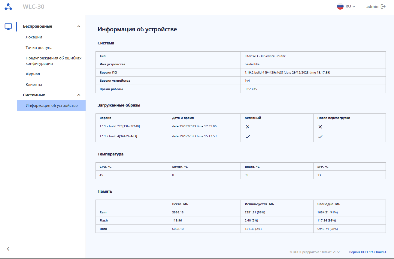
Task: Click the Версия ПО 1.19.2 build 4 footer link
Action: [x=368, y=252]
